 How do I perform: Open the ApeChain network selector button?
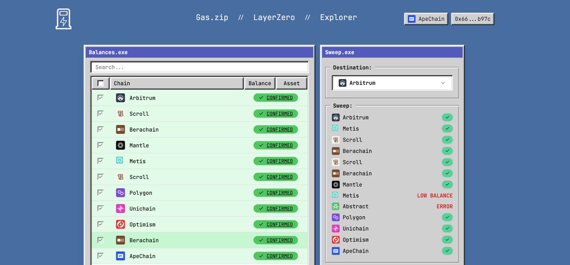pos(426,19)
